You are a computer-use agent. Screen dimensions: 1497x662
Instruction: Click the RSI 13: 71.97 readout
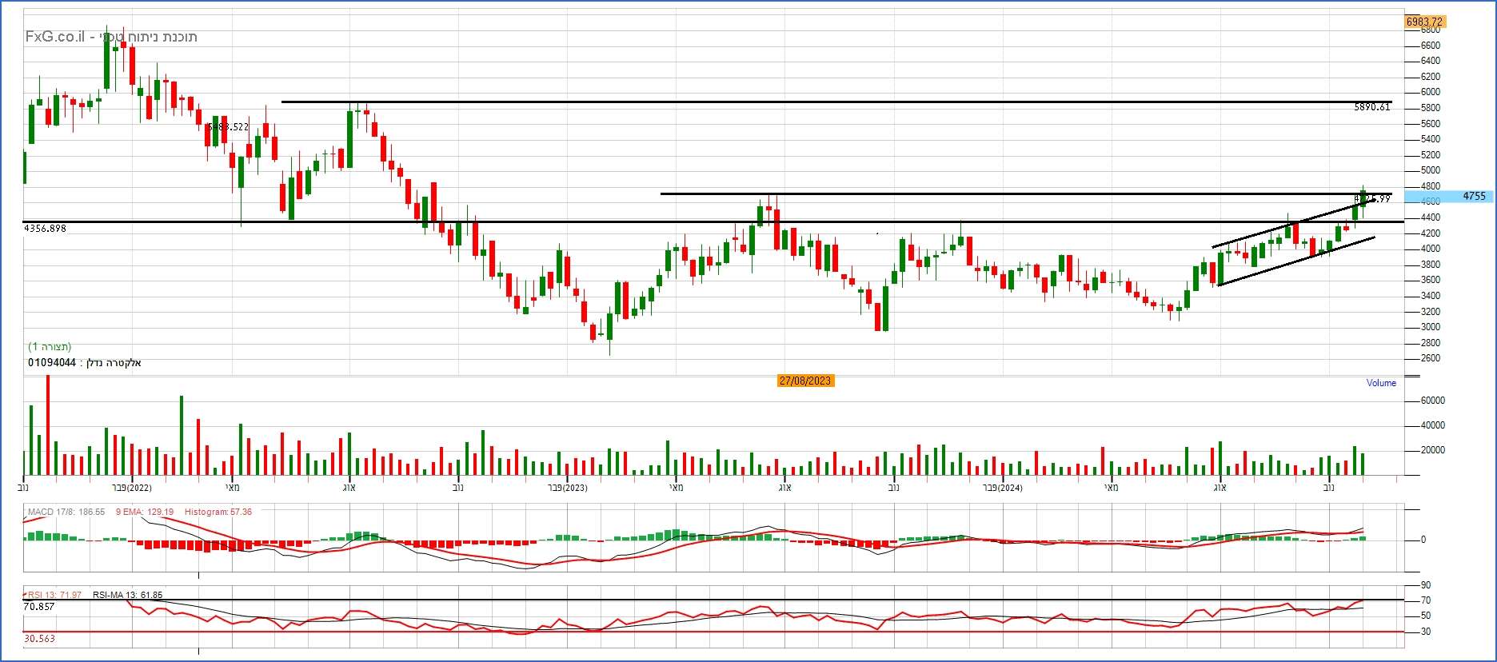coord(54,595)
